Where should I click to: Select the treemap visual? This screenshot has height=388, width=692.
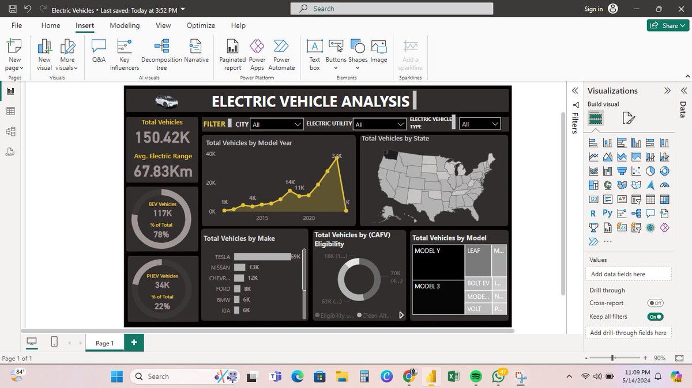(x=593, y=185)
